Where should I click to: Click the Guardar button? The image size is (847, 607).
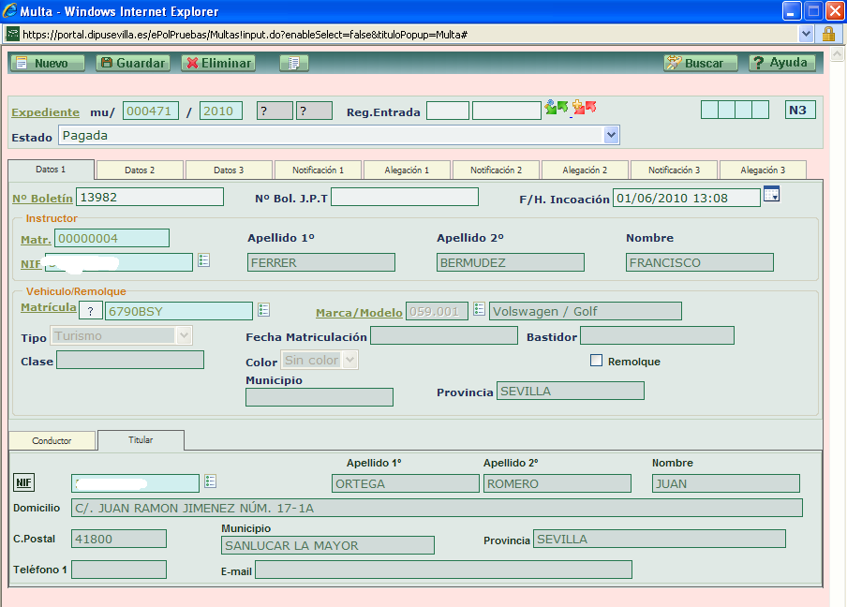pos(132,63)
